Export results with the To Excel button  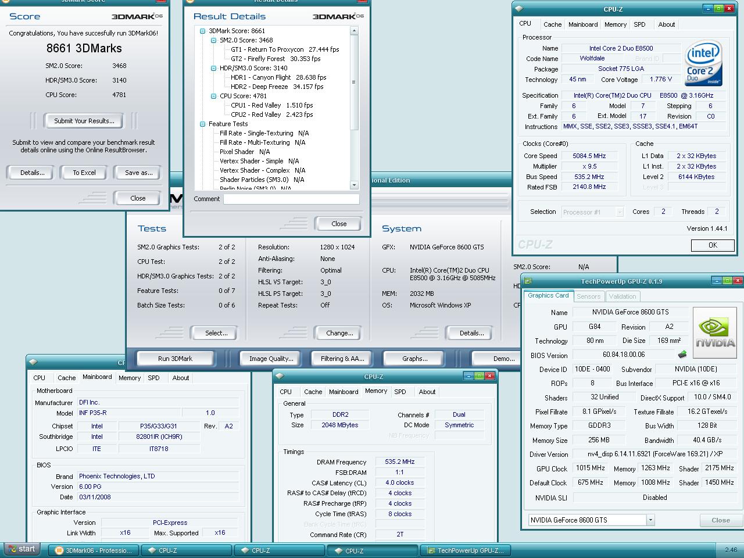pyautogui.click(x=84, y=173)
